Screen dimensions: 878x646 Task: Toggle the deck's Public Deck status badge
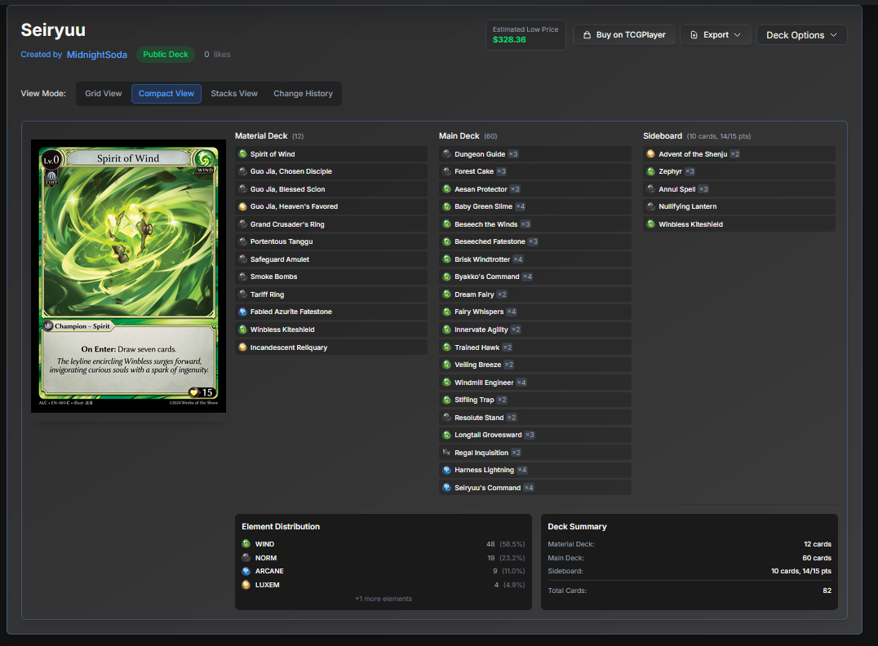(x=166, y=54)
